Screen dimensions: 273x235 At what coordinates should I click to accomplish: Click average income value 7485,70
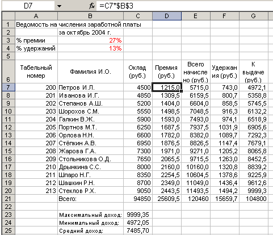coord(138,230)
